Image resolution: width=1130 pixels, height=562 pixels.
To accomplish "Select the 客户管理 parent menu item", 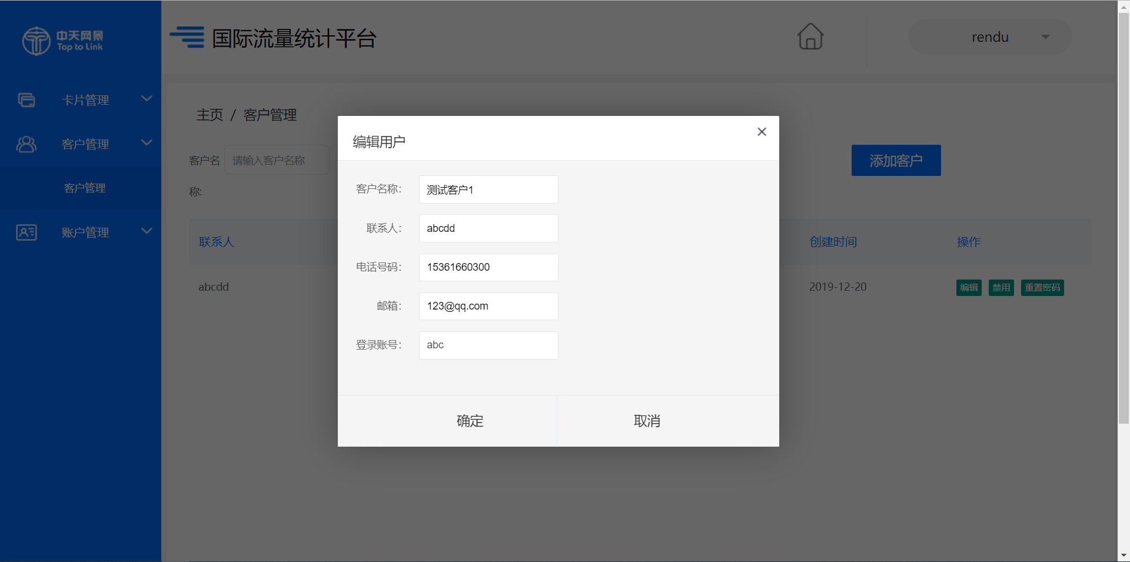I will pyautogui.click(x=81, y=144).
